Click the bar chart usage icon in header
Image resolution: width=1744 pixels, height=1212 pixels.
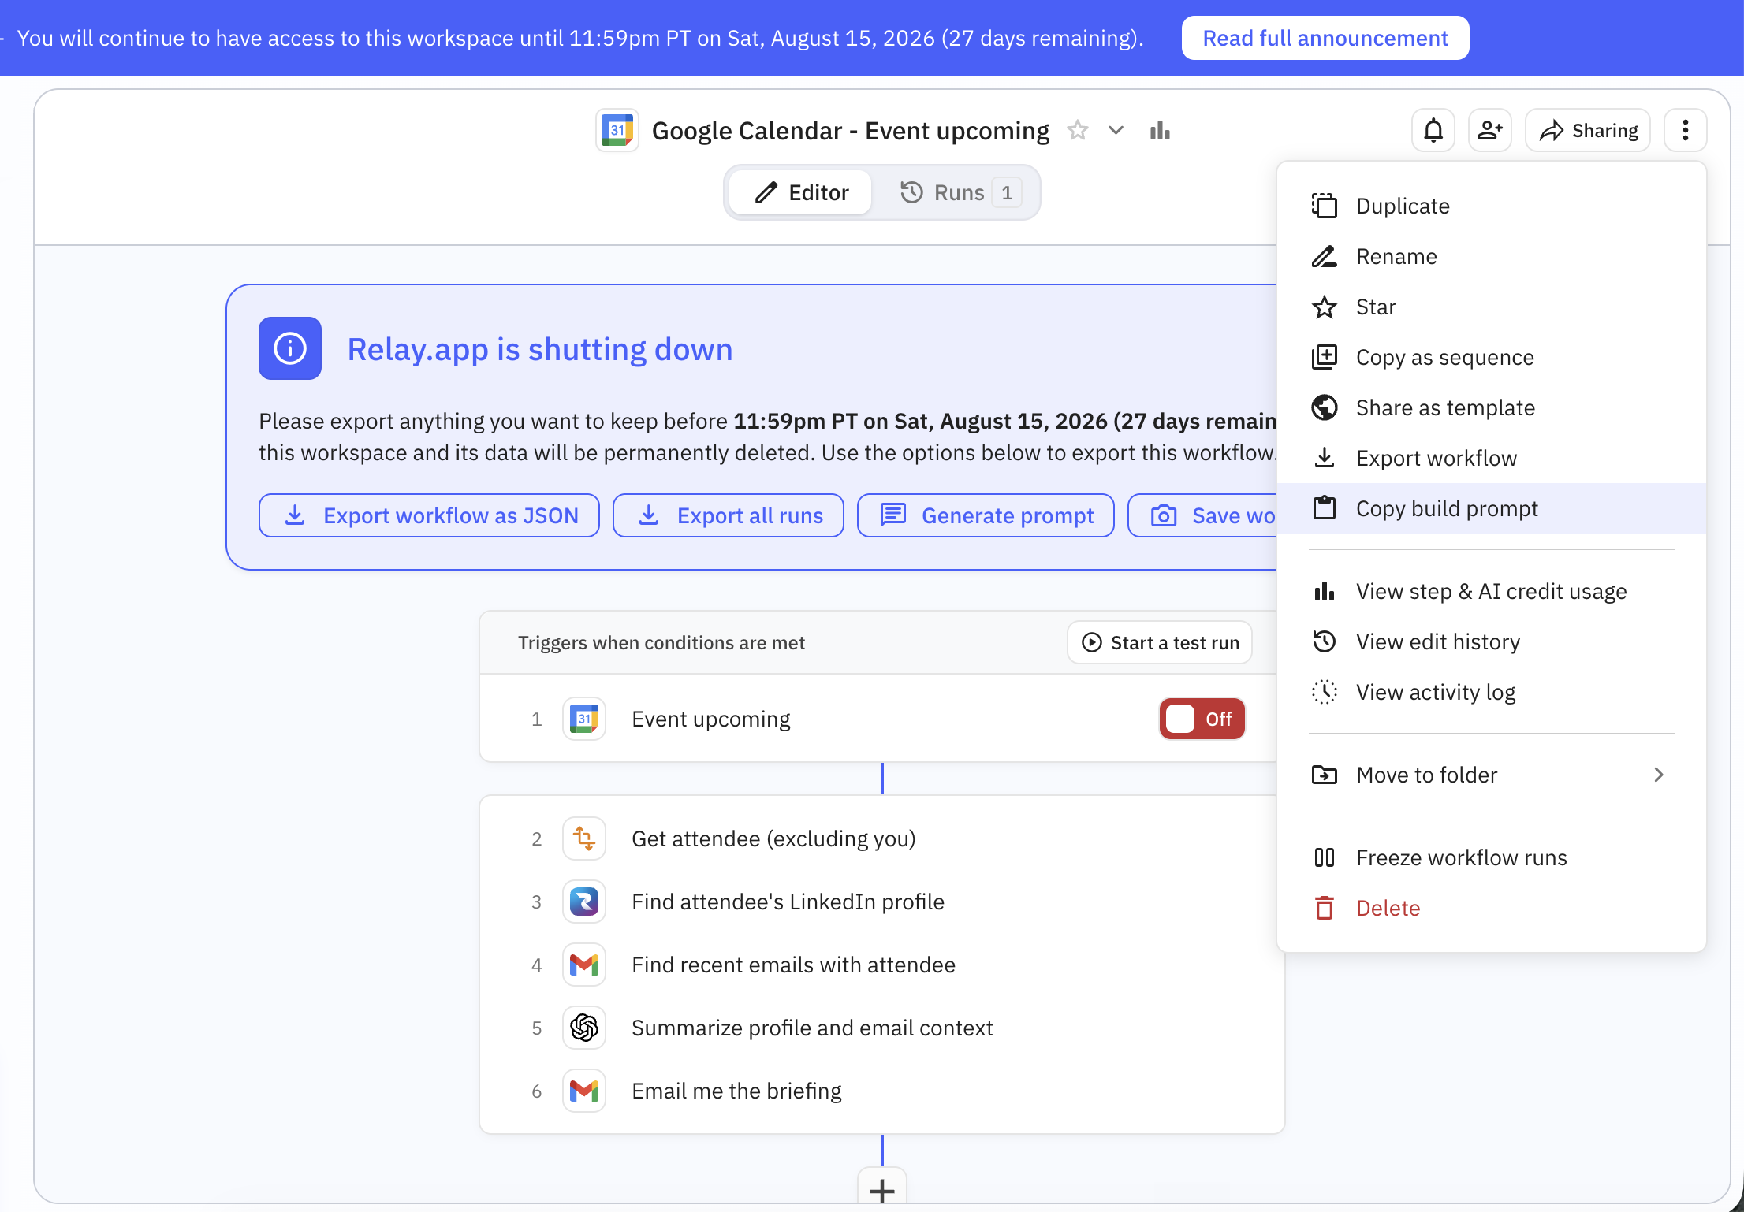[1160, 130]
